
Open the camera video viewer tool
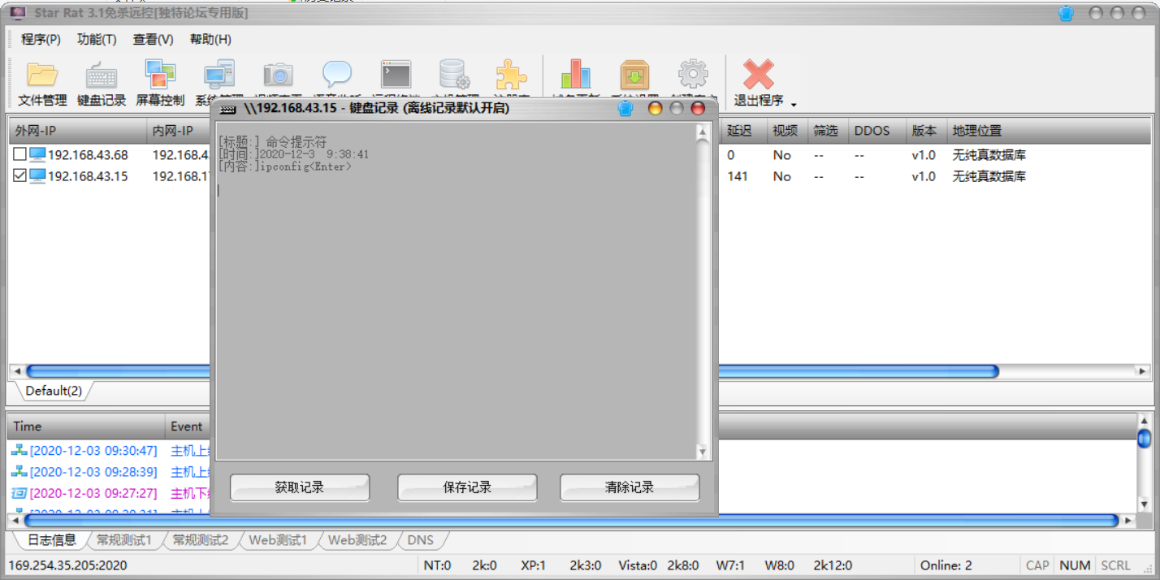pyautogui.click(x=278, y=75)
